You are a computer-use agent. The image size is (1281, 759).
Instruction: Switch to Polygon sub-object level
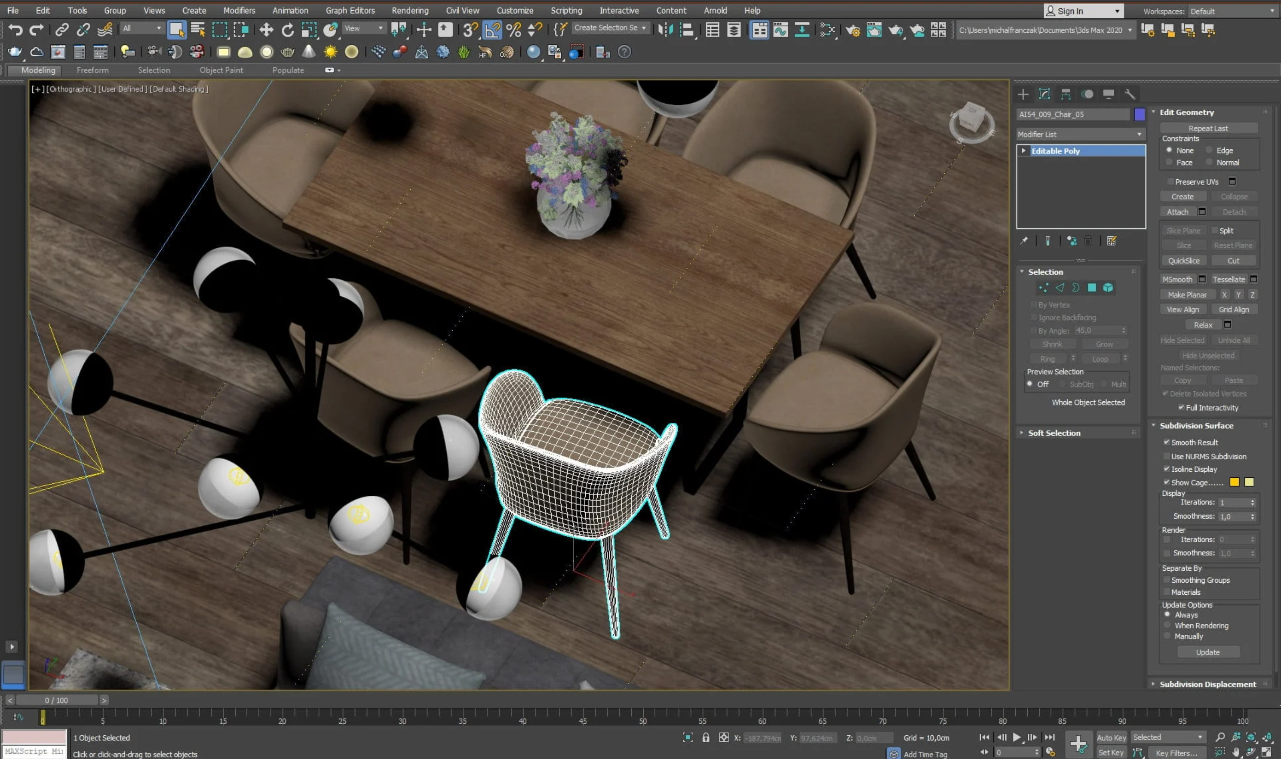coord(1092,288)
